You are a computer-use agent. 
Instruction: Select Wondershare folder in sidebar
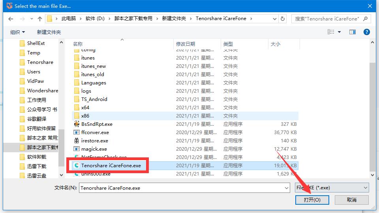coord(42,91)
